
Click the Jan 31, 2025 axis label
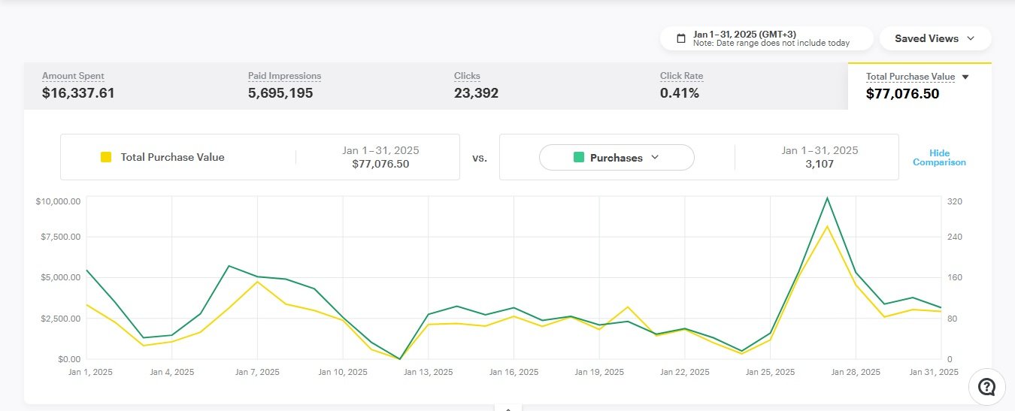(935, 372)
